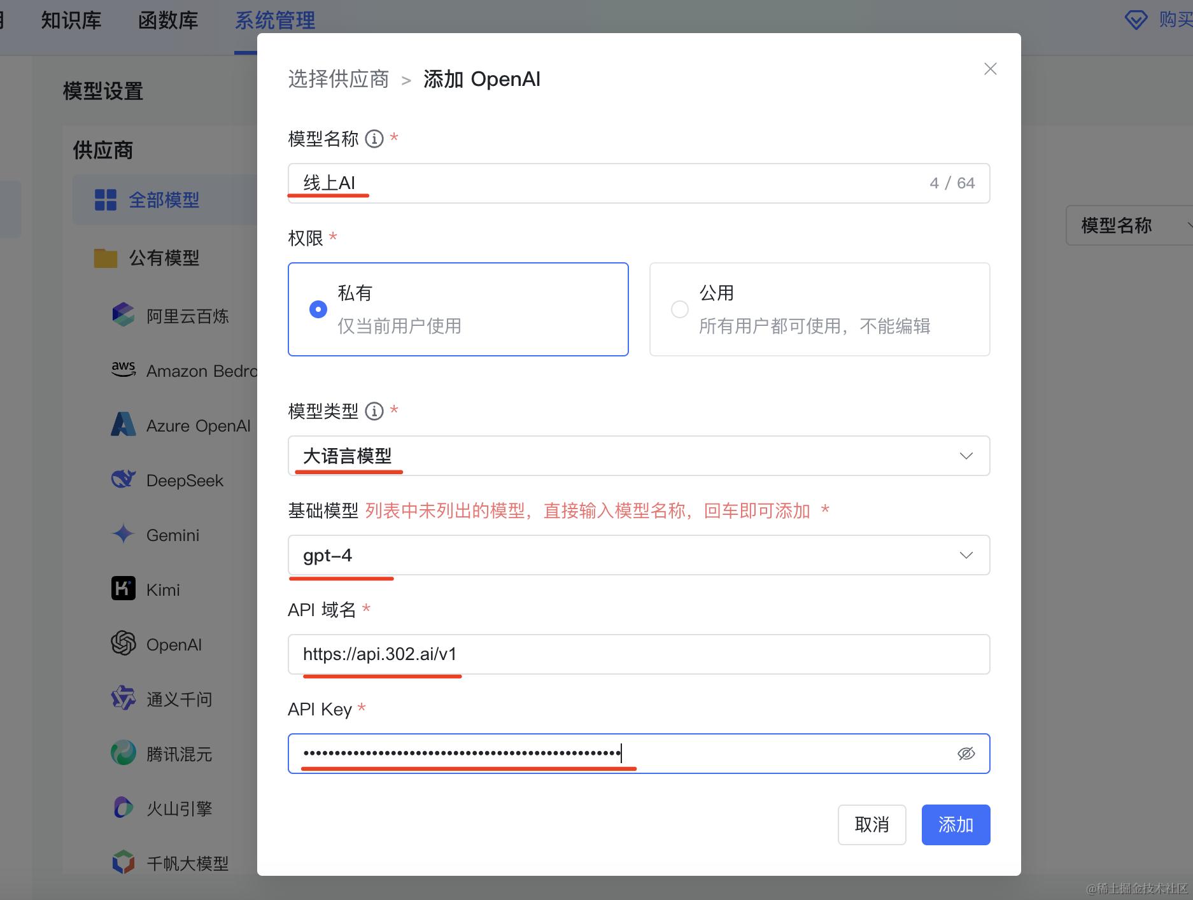1193x900 pixels.
Task: Select OpenAI provider text in sidebar
Action: click(174, 645)
